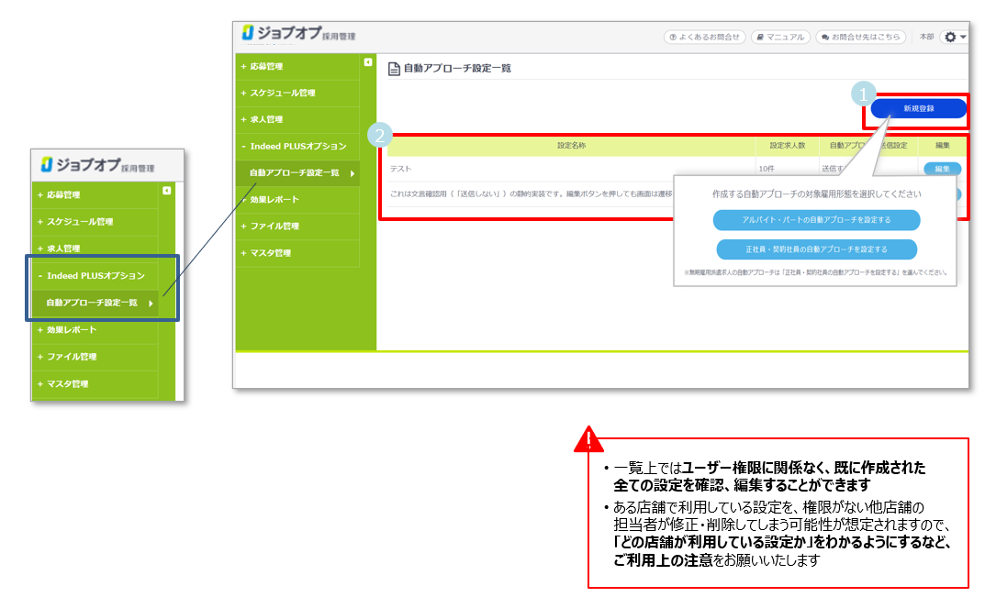Image resolution: width=985 pixels, height=597 pixels.
Task: Click the ジョブオプ logo in the main window header
Action: [x=283, y=34]
